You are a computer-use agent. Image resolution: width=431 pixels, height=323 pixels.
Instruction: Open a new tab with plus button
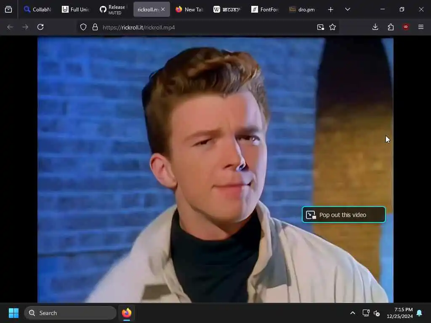pos(330,9)
